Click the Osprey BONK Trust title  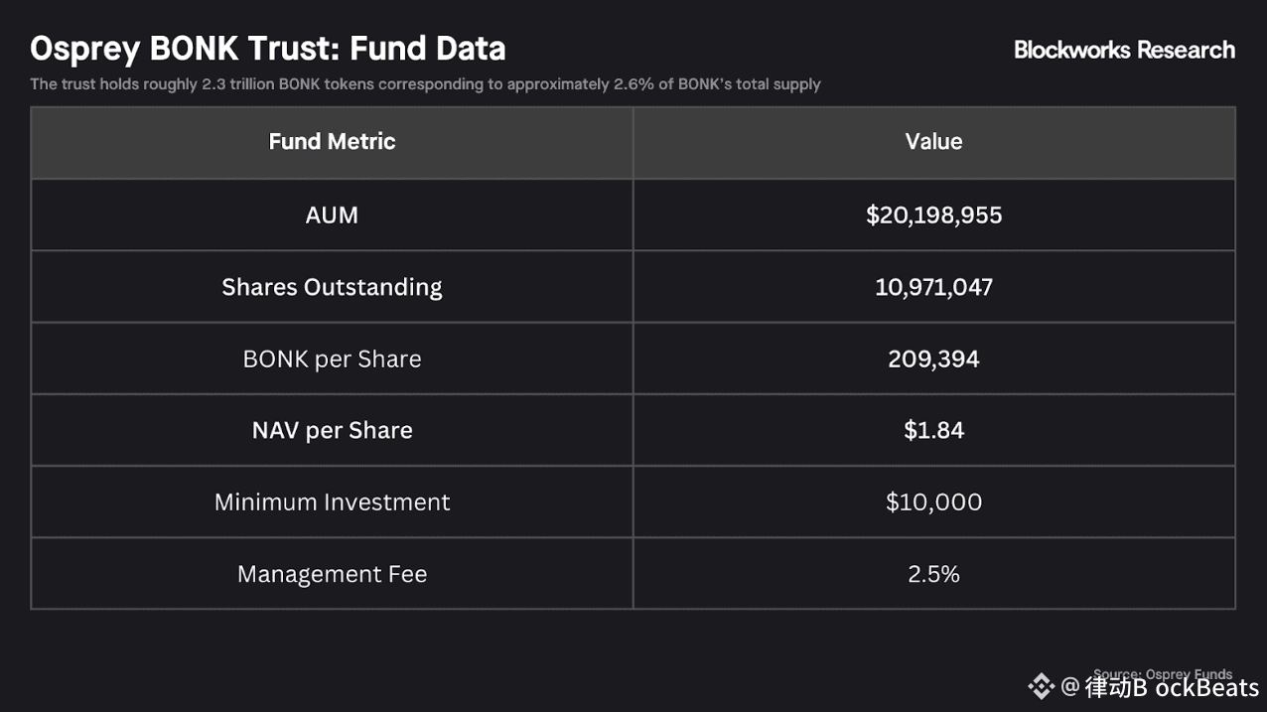(x=268, y=49)
